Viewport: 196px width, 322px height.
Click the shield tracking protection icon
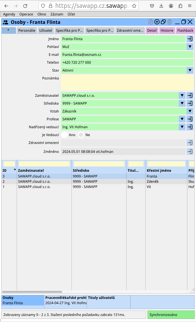43,6
